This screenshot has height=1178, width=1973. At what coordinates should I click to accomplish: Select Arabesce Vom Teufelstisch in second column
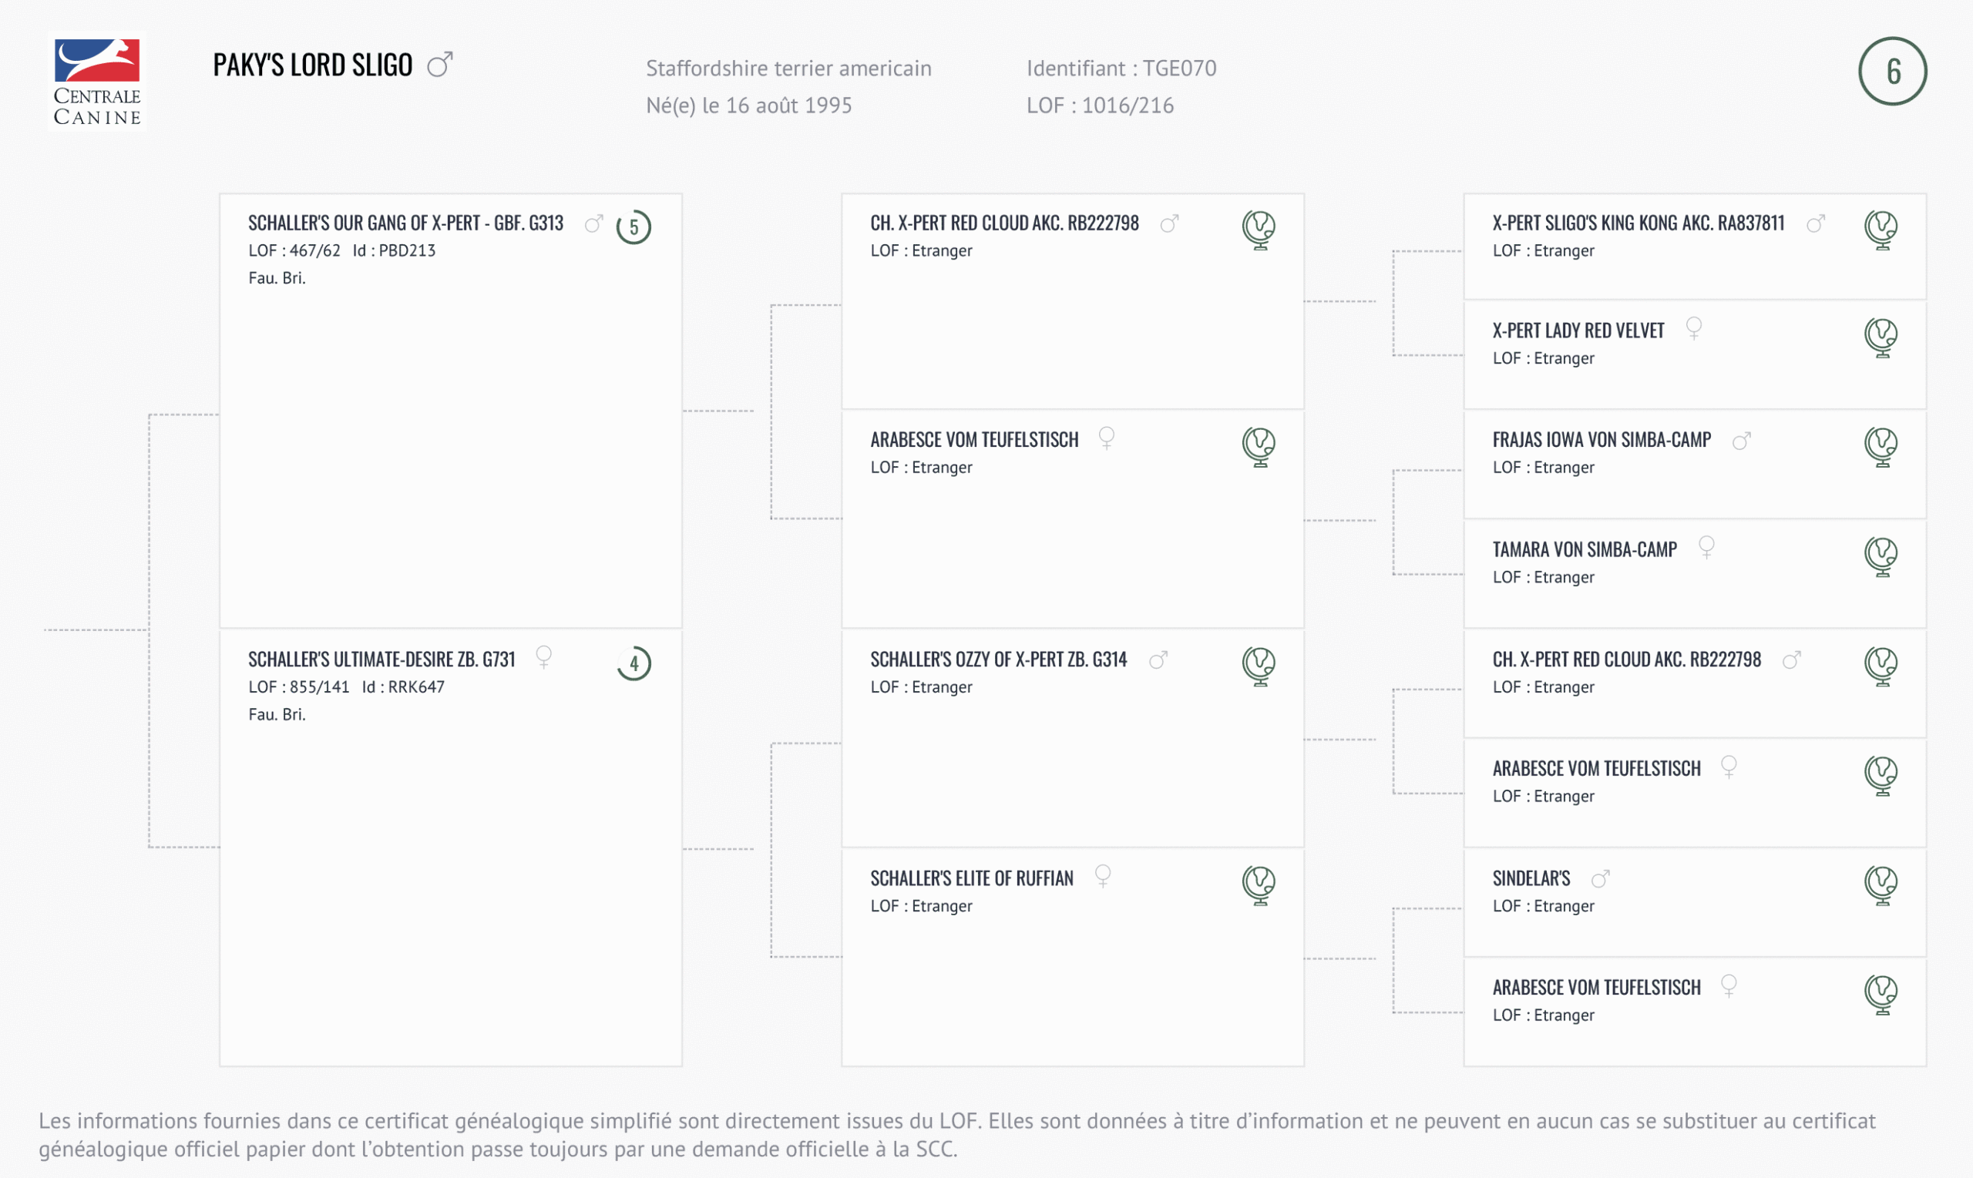tap(974, 440)
